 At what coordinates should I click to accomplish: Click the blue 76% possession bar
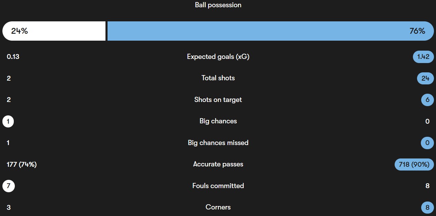(270, 31)
